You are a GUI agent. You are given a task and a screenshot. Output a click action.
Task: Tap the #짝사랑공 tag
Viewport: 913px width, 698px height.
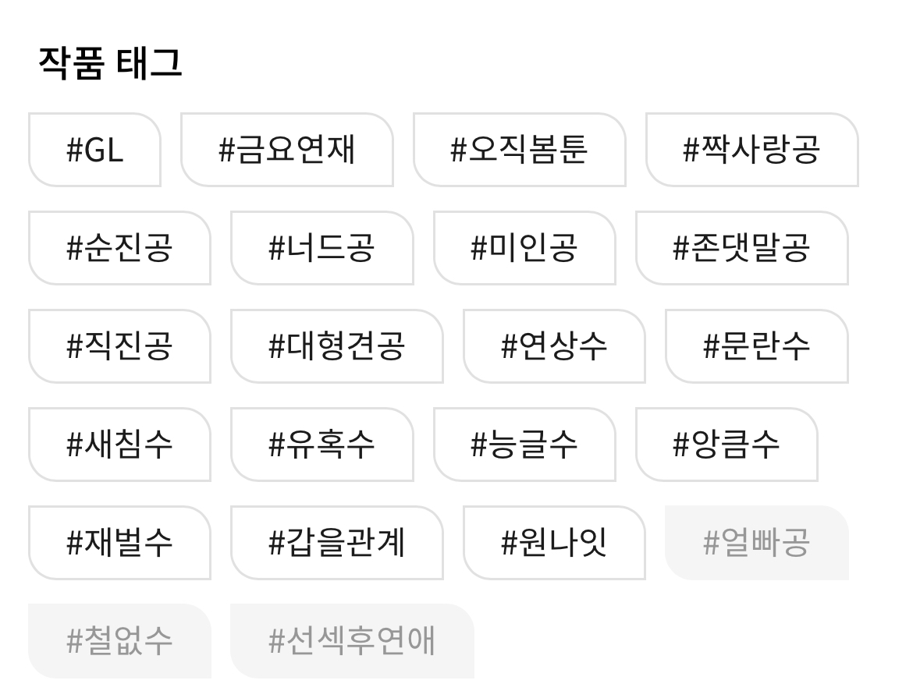pos(751,150)
